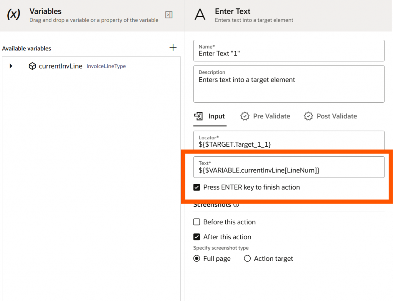Uncheck Press ENTER key to finish action
Viewport: 393px width, 301px height.
click(197, 187)
